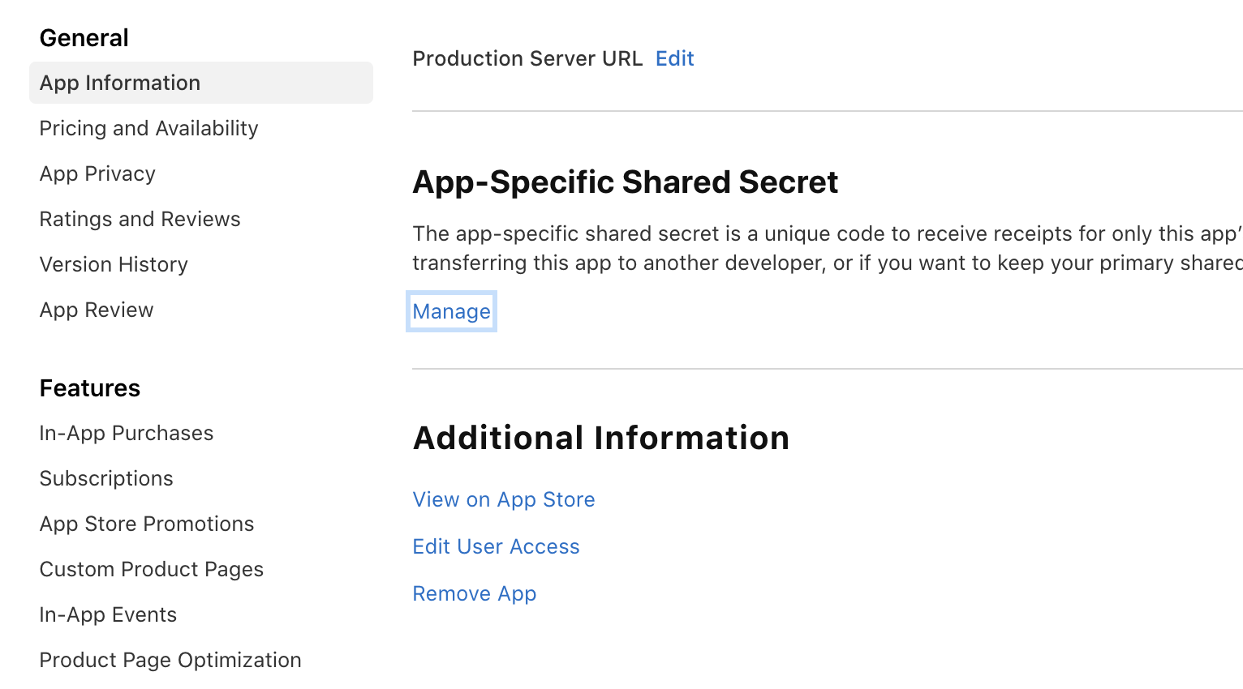Image resolution: width=1243 pixels, height=689 pixels.
Task: Click the Edit User Access link
Action: pyautogui.click(x=496, y=546)
